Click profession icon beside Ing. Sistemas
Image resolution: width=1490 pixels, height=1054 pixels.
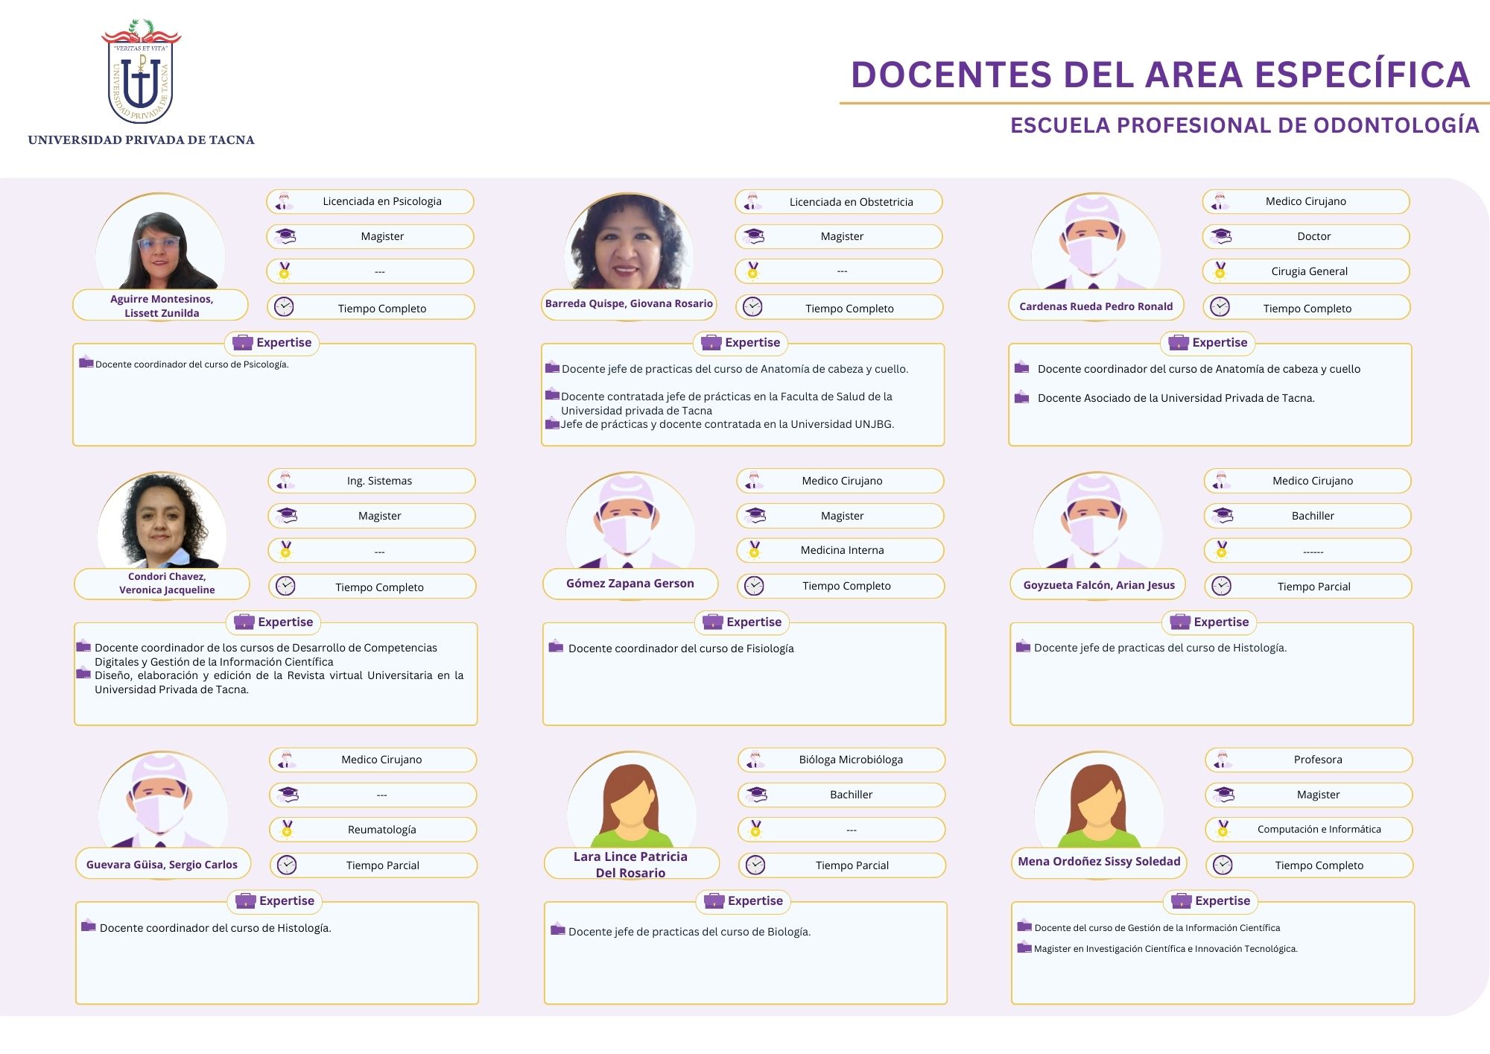pyautogui.click(x=285, y=481)
